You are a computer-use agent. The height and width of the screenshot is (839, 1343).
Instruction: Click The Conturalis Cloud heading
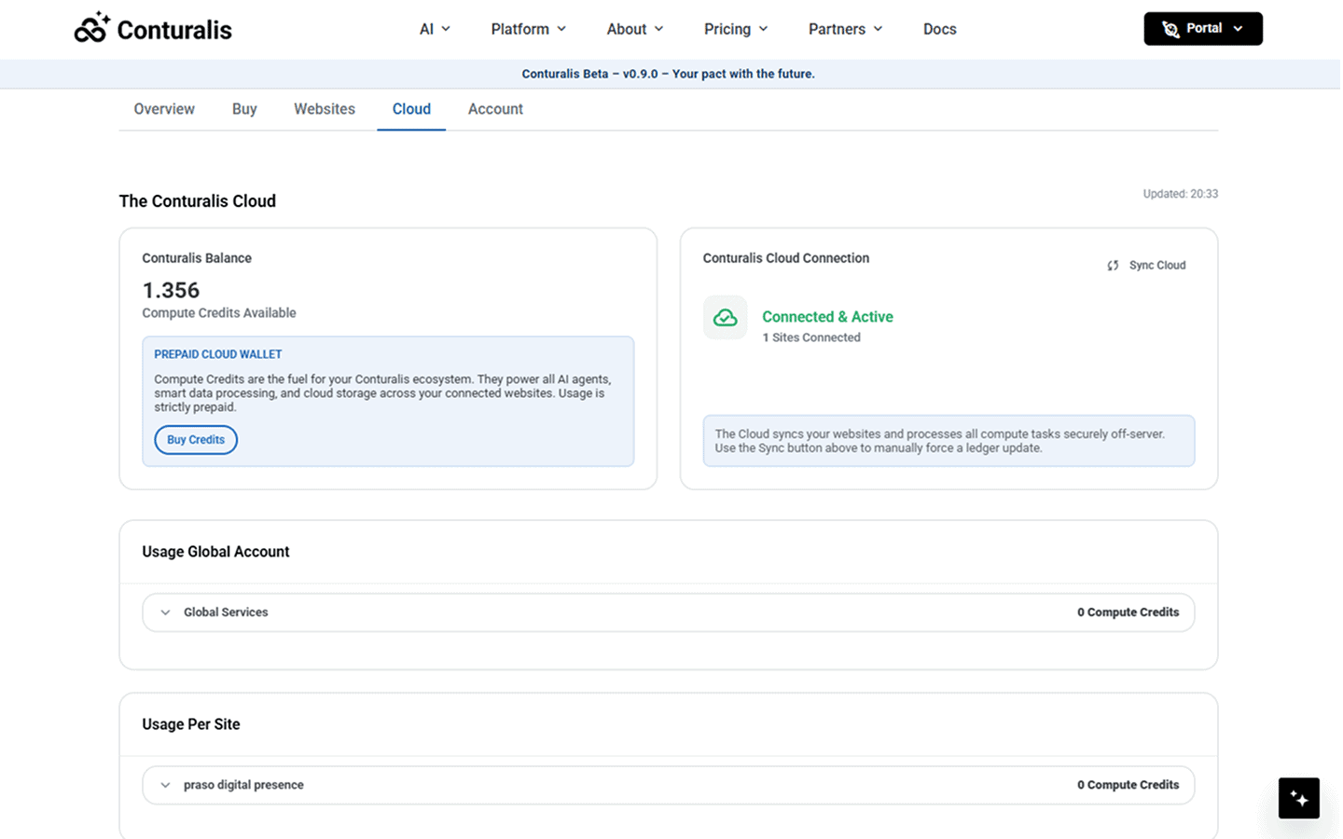click(x=198, y=201)
